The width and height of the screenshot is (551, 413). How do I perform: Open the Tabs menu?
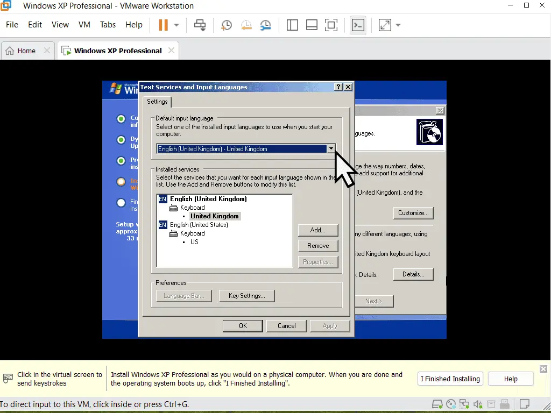108,25
